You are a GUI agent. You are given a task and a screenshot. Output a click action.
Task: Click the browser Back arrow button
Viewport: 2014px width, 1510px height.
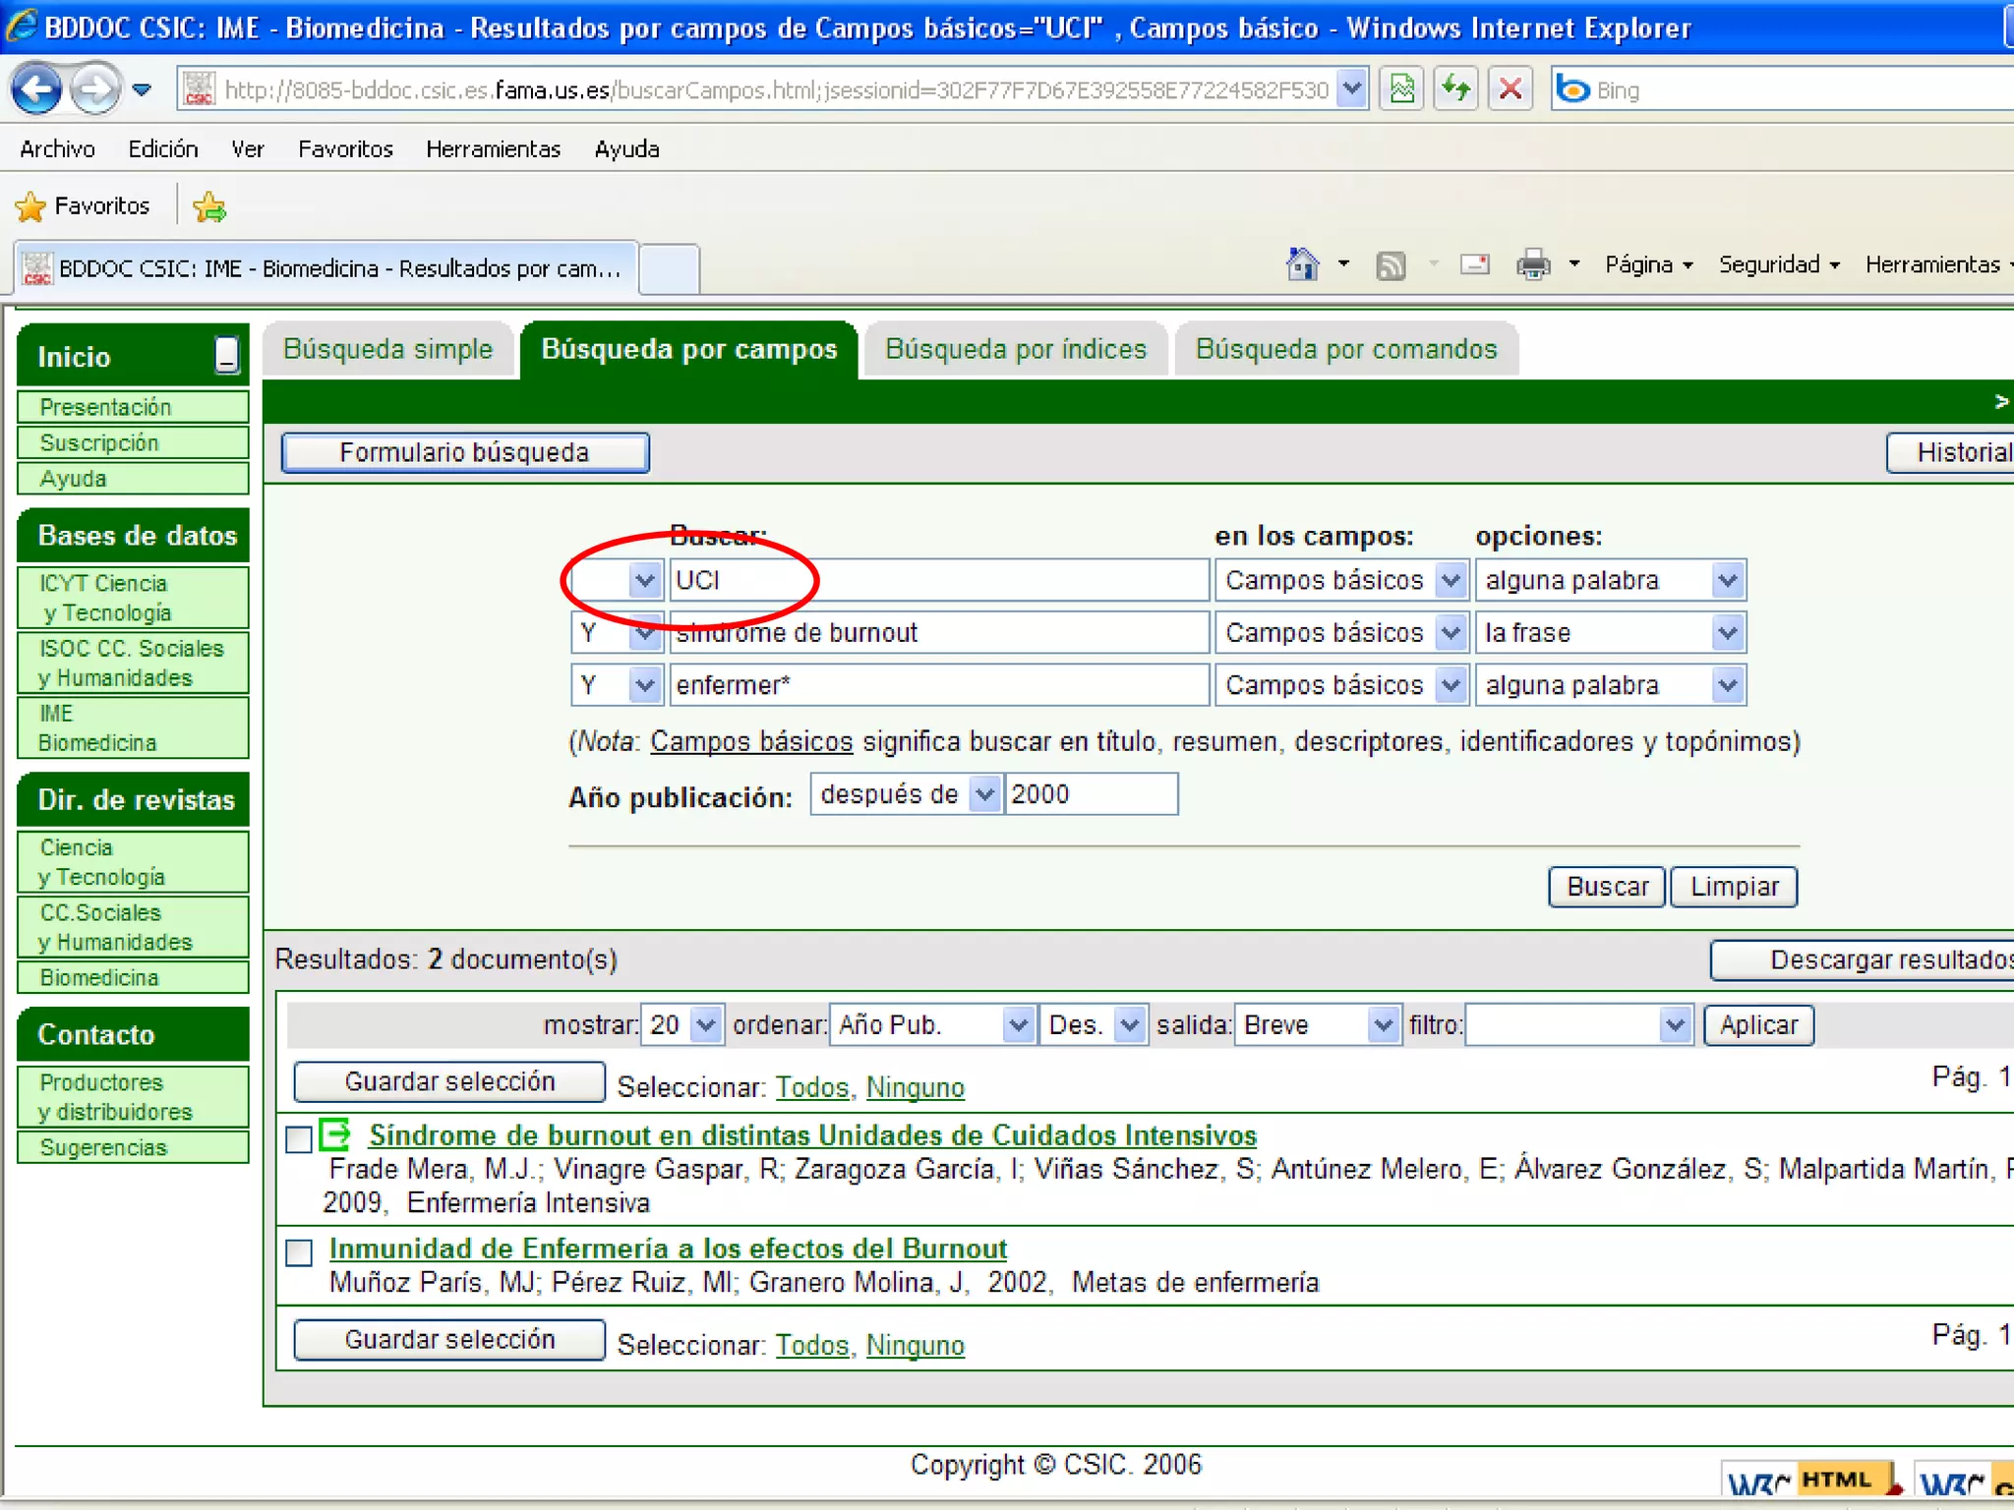point(36,89)
